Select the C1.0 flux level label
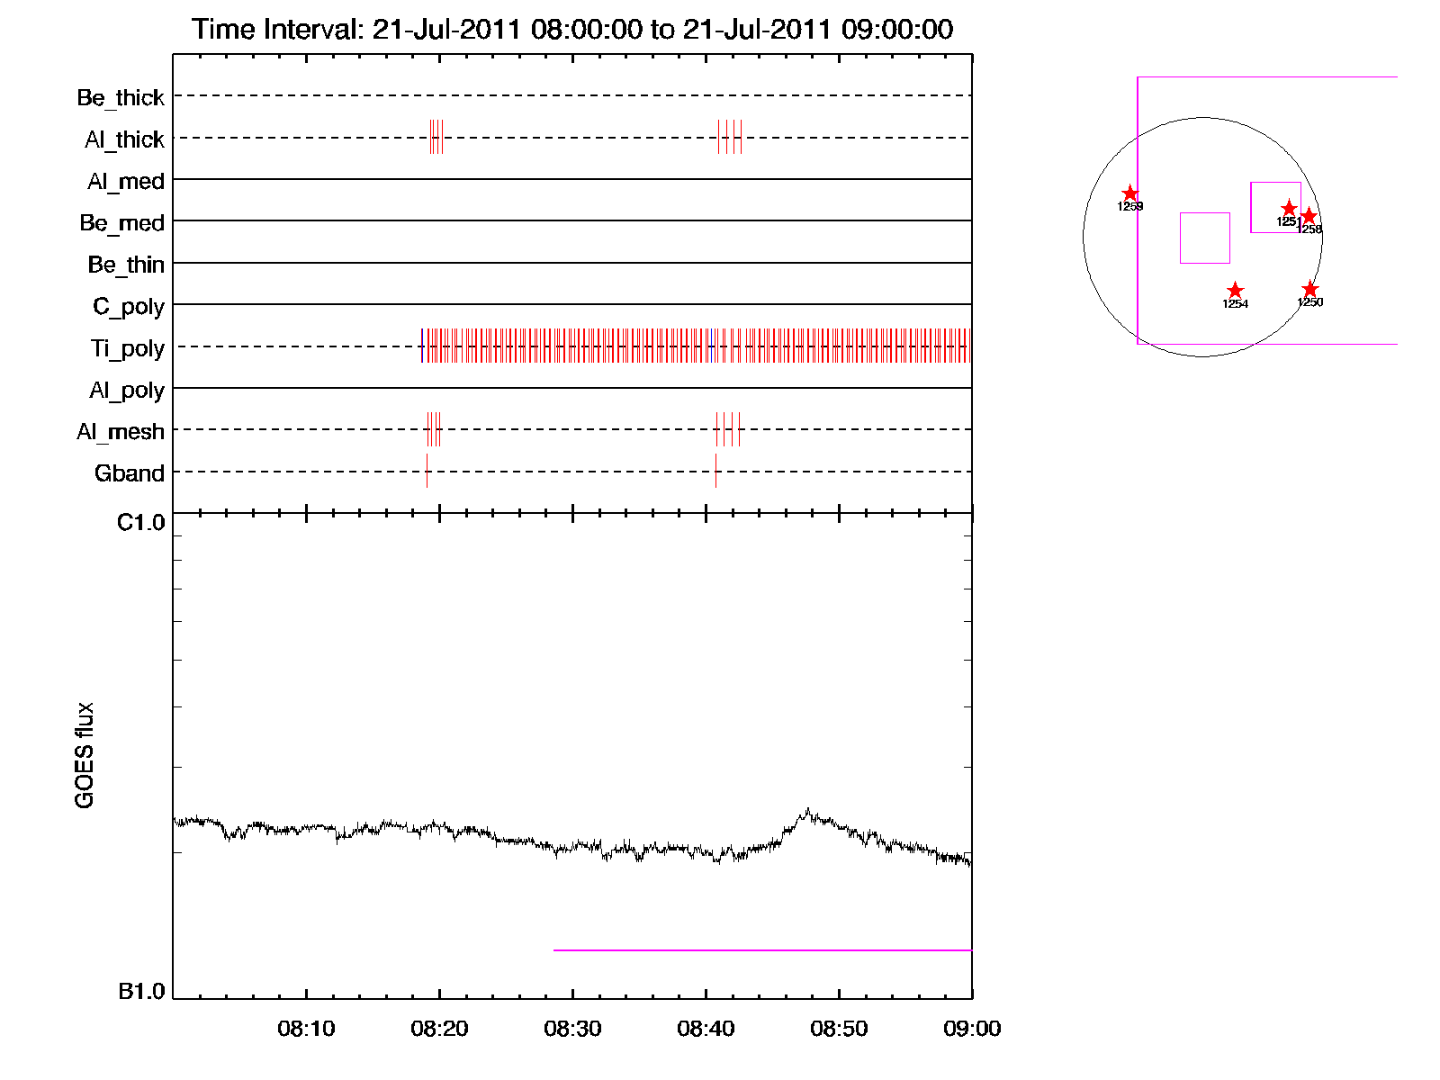 coord(141,523)
